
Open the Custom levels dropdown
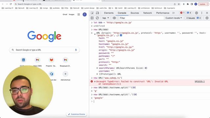click(174, 18)
